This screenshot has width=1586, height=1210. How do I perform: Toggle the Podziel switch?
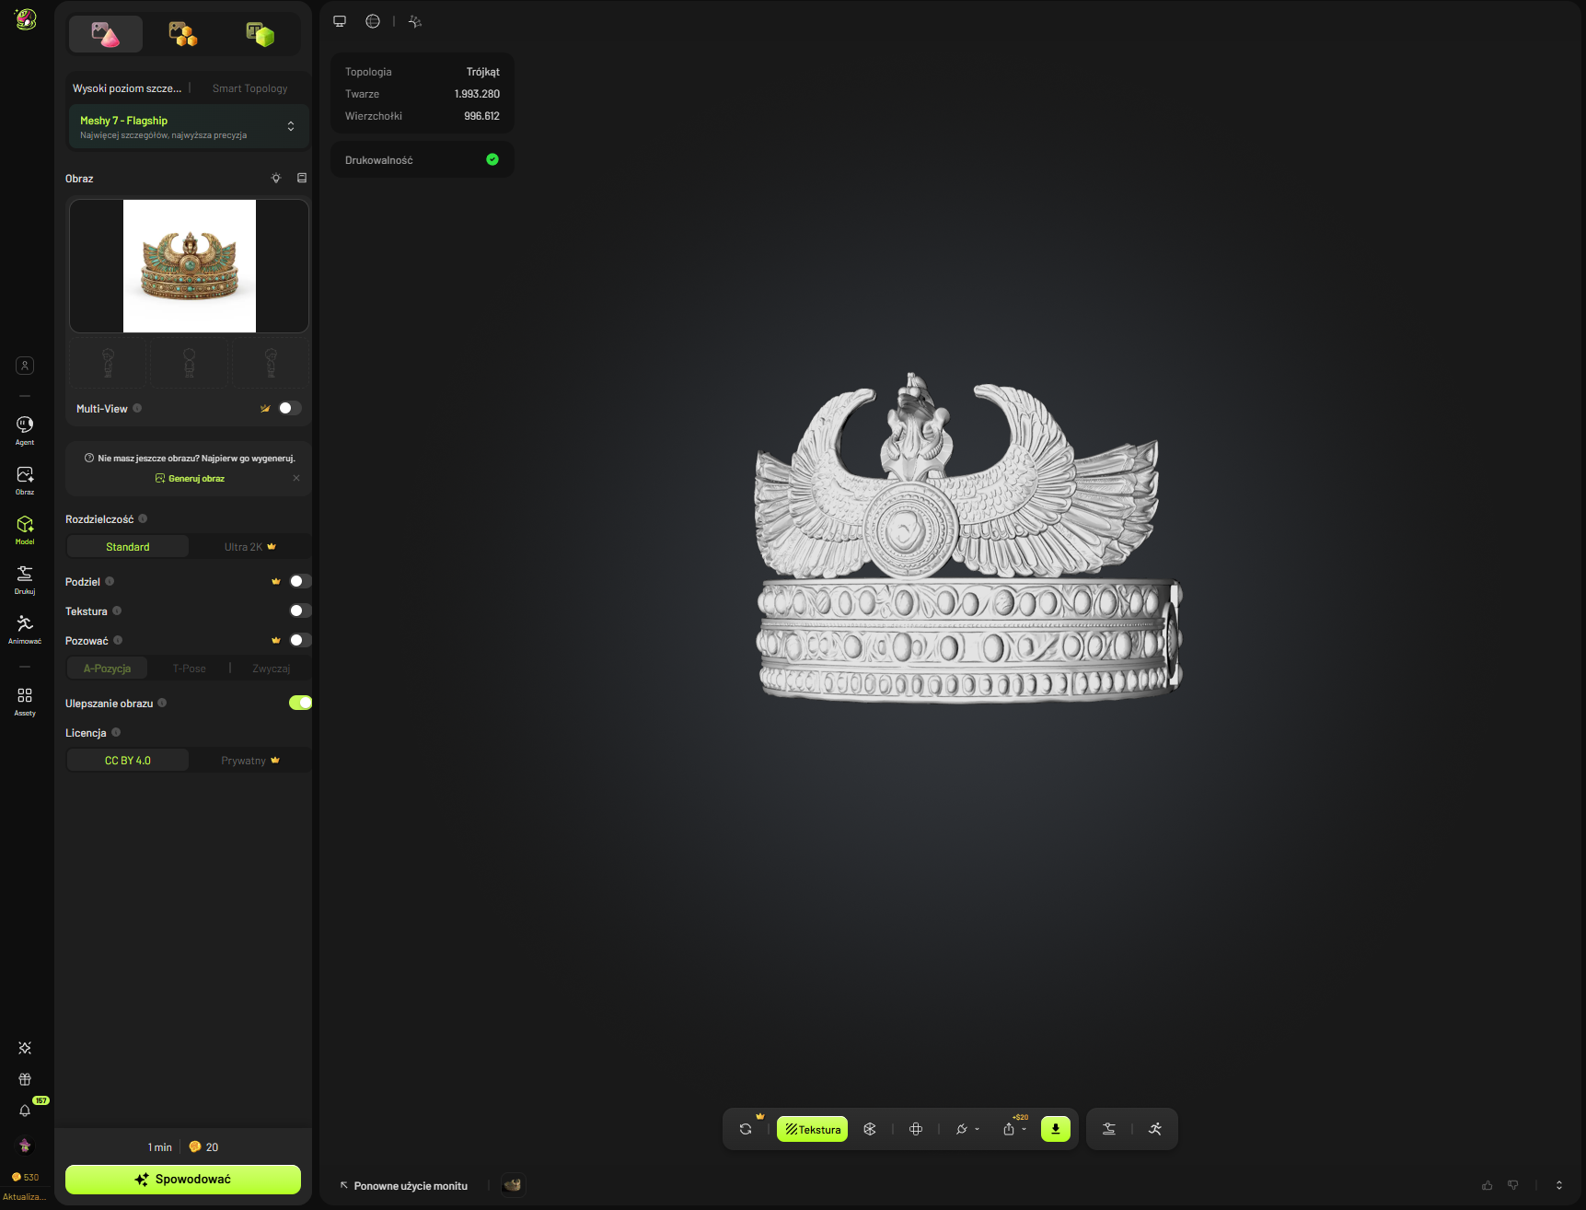pyautogui.click(x=300, y=581)
